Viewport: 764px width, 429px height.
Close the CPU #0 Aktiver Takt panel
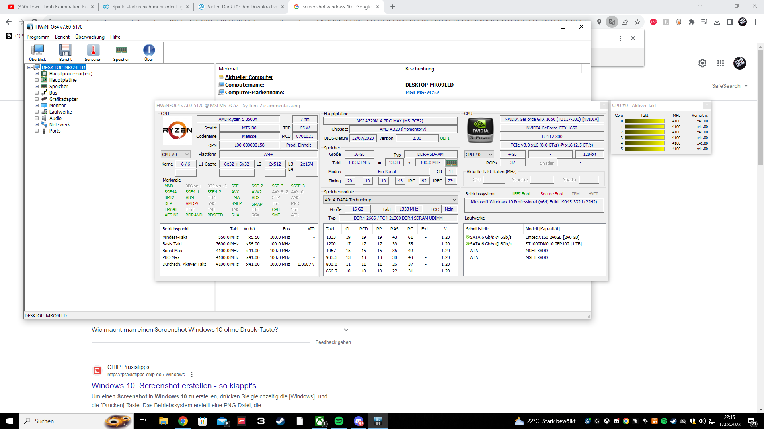pos(707,106)
